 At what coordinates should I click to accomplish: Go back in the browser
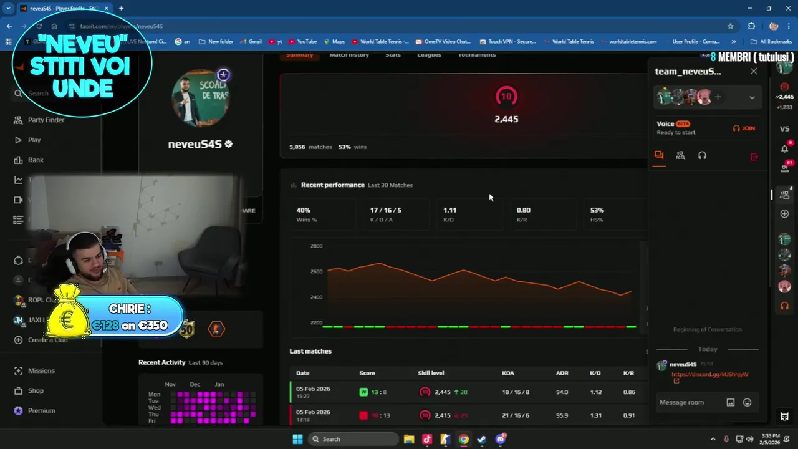pyautogui.click(x=9, y=26)
